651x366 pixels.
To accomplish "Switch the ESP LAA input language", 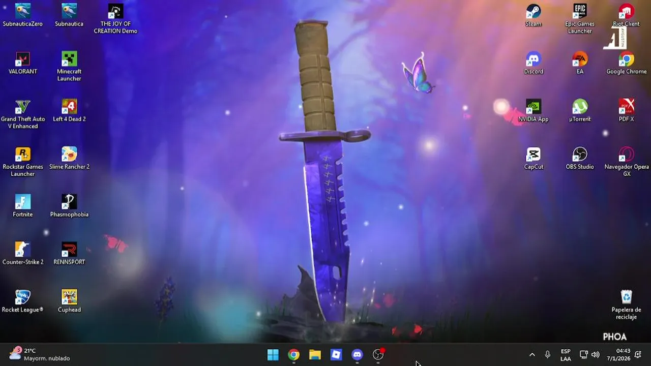I will coord(566,355).
